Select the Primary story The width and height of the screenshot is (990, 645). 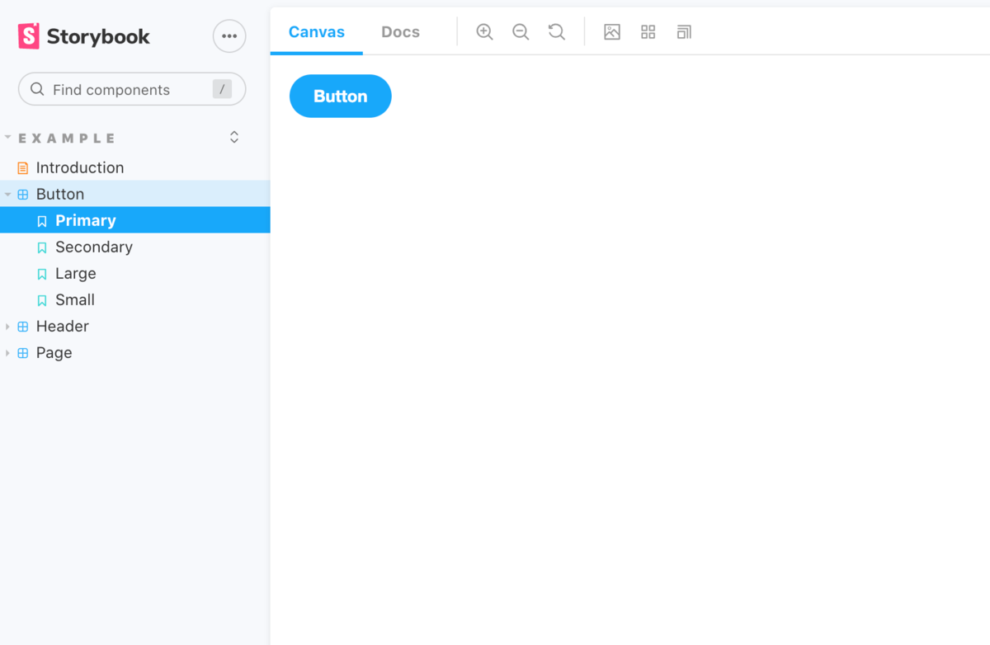135,220
